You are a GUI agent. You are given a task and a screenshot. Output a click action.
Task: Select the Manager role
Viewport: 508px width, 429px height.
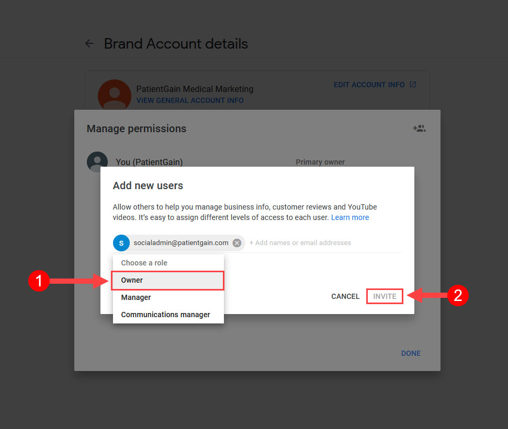coord(136,297)
